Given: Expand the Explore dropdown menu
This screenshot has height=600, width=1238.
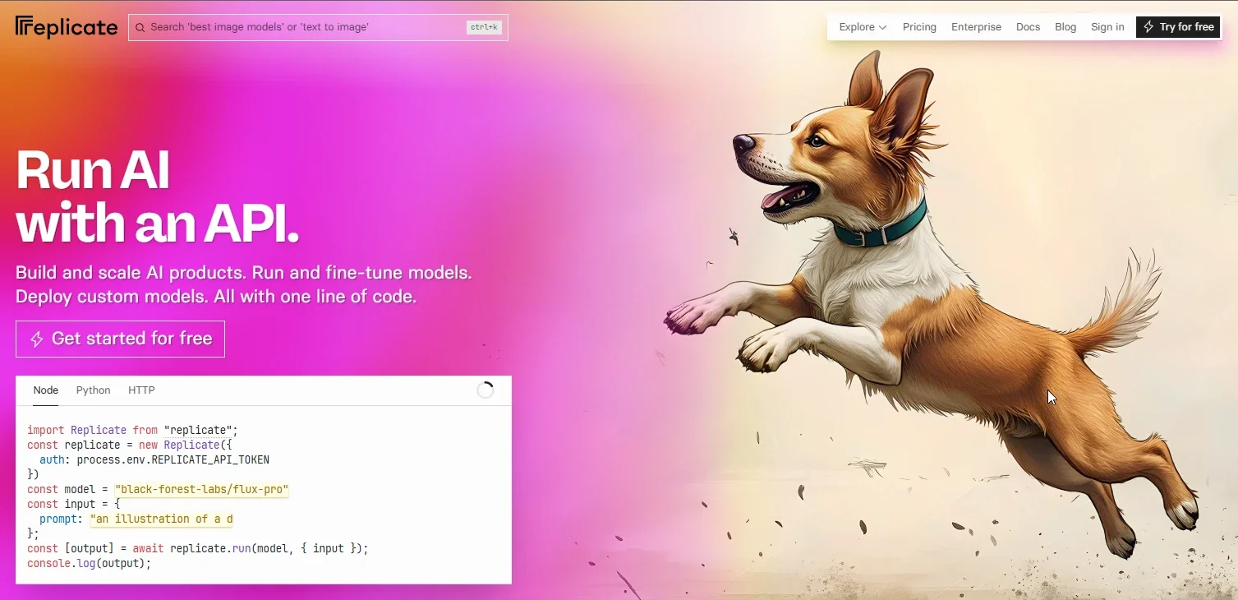Looking at the screenshot, I should (x=863, y=27).
